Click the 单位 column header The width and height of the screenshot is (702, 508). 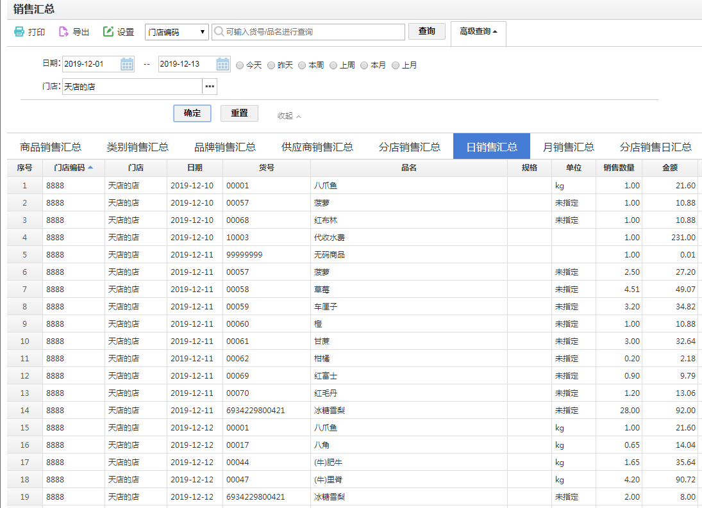574,168
